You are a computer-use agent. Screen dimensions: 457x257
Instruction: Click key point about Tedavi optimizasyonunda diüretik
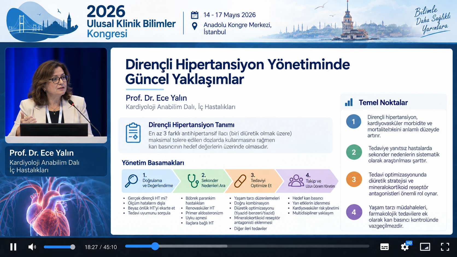(403, 184)
